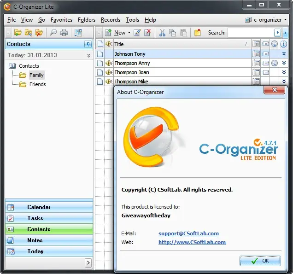Select the Family folder

point(36,75)
